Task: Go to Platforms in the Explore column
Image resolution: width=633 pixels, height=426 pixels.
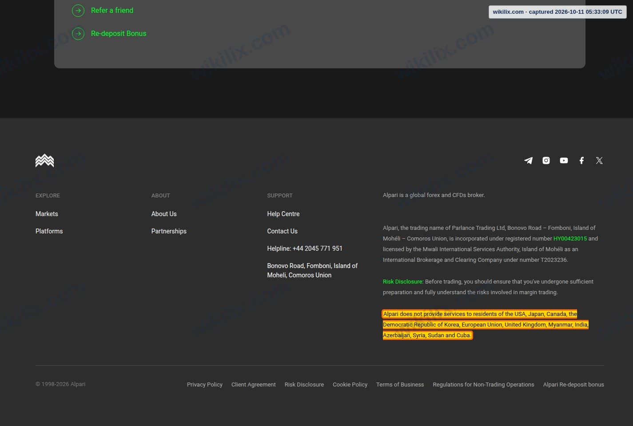Action: (x=49, y=231)
